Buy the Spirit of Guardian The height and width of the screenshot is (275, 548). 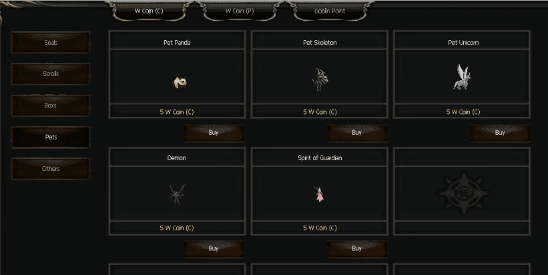click(357, 249)
